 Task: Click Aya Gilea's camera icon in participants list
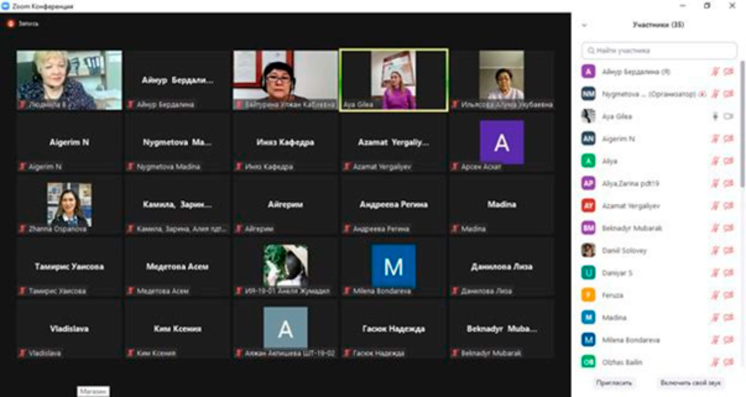coord(729,116)
